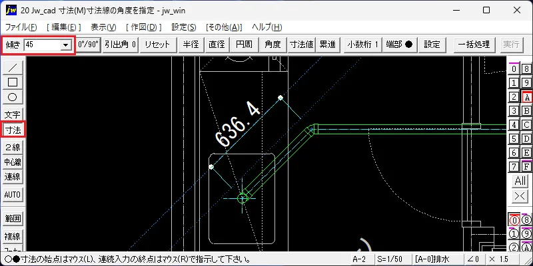
Task: Open the ファイル(F) menu
Action: tap(21, 27)
